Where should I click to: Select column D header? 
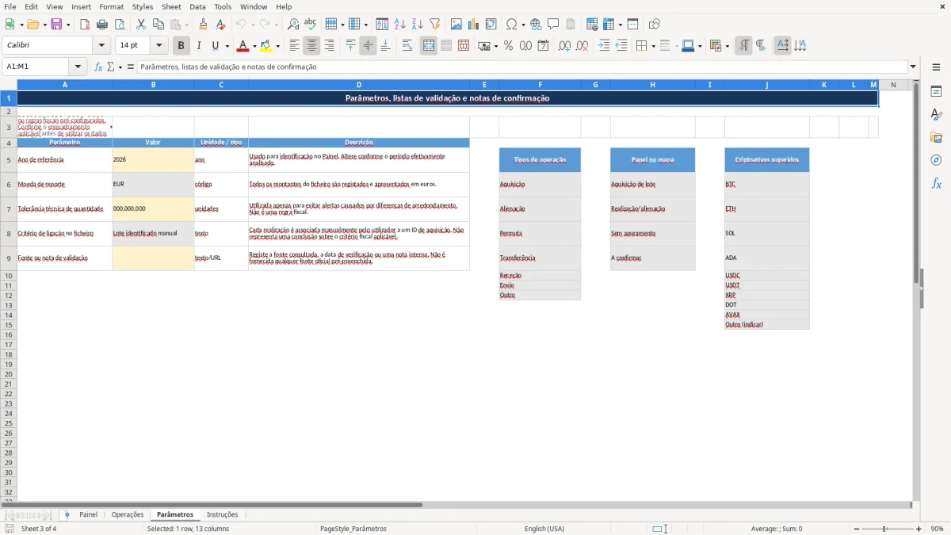pos(359,85)
